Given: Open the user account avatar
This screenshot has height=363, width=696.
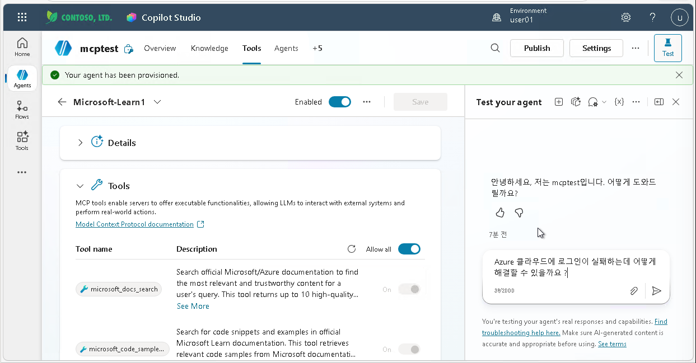Looking at the screenshot, I should point(680,17).
